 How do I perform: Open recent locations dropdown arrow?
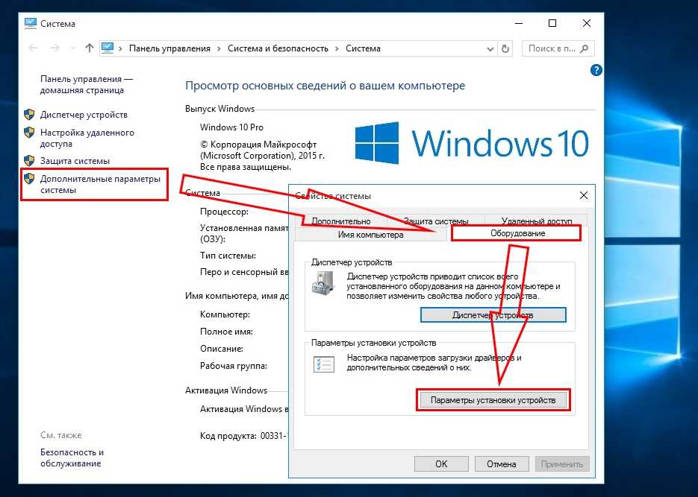click(72, 48)
